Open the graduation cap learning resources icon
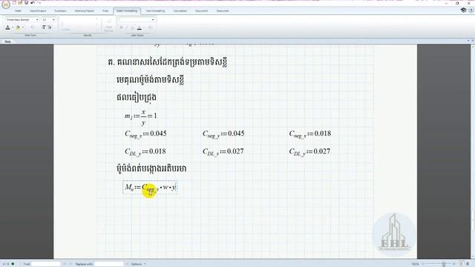 pyautogui.click(x=463, y=10)
